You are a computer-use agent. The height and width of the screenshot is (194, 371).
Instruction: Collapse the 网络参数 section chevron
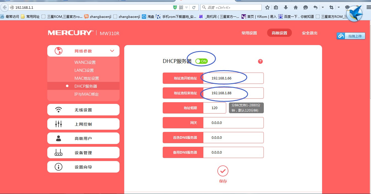coord(112,51)
